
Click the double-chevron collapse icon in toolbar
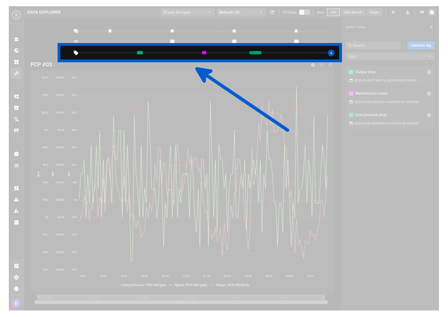[393, 12]
